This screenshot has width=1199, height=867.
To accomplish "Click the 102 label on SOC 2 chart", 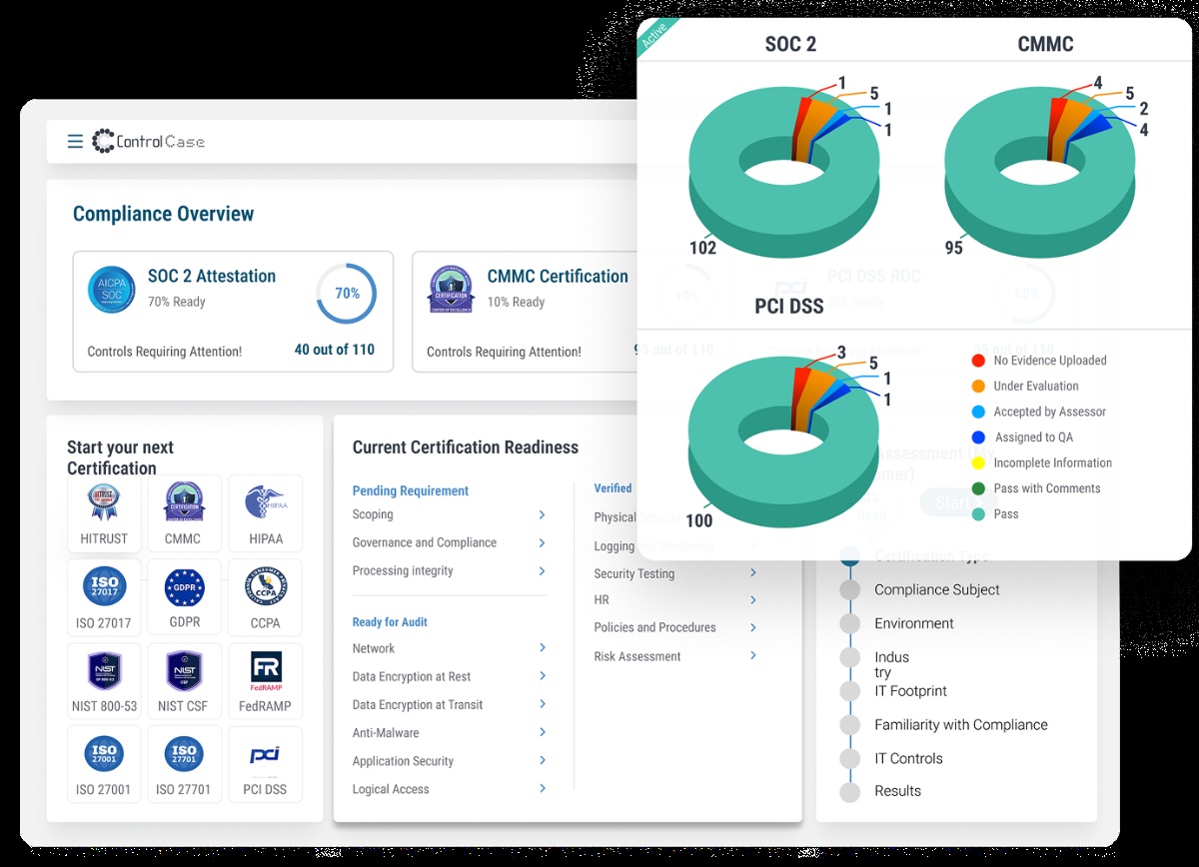I will pos(703,247).
